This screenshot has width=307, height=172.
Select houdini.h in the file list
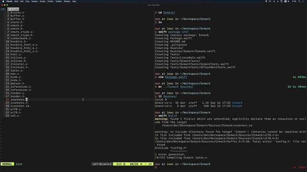[x=18, y=42]
